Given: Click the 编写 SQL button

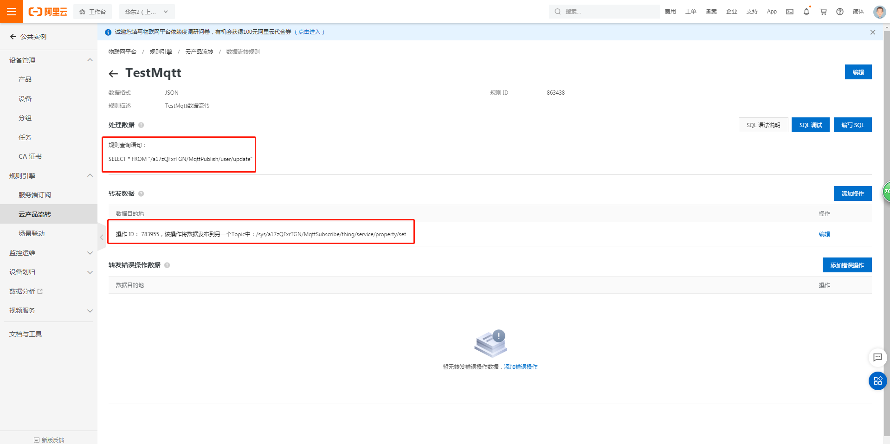Looking at the screenshot, I should tap(853, 125).
